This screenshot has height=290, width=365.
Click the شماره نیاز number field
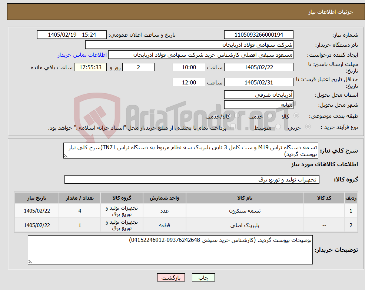259,35
